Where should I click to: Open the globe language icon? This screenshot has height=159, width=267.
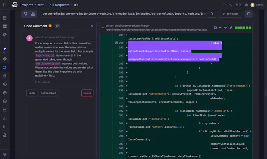pyautogui.click(x=246, y=5)
